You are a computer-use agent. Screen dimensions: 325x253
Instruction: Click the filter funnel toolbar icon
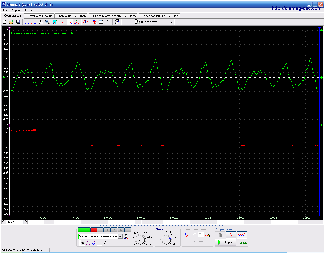coord(94,22)
